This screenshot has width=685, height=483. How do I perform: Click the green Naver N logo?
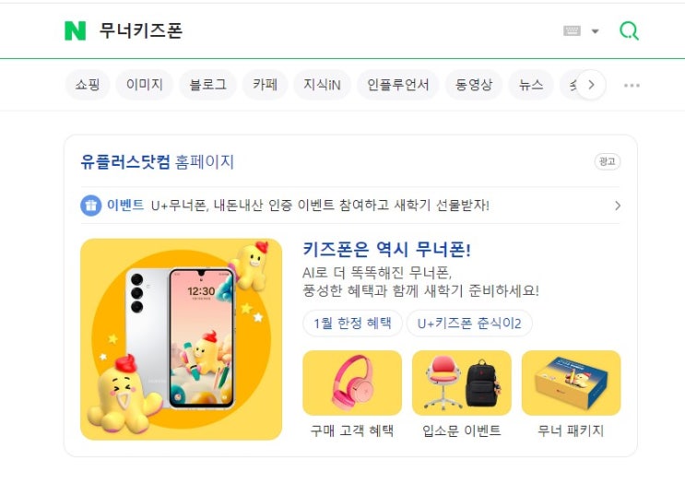[76, 31]
